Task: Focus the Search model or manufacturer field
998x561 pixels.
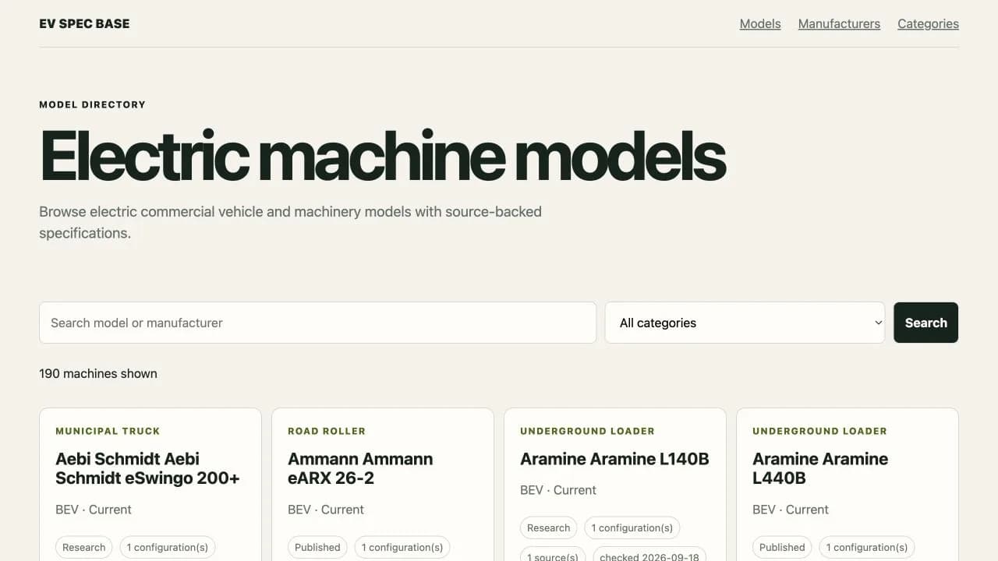Action: 317,323
